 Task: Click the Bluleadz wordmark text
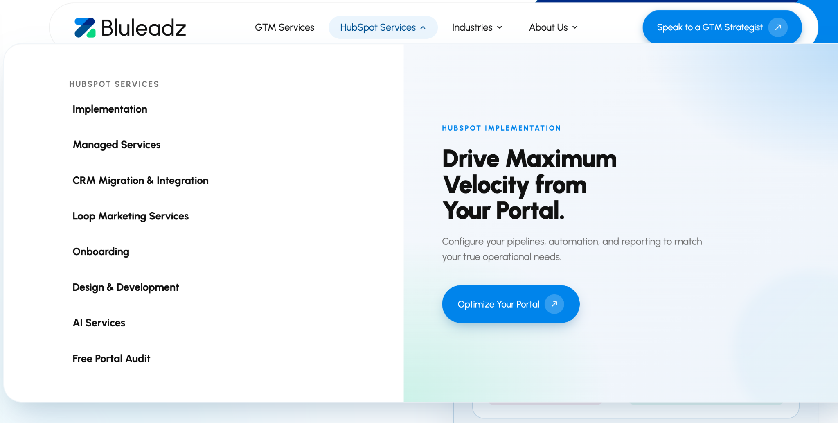pos(144,28)
